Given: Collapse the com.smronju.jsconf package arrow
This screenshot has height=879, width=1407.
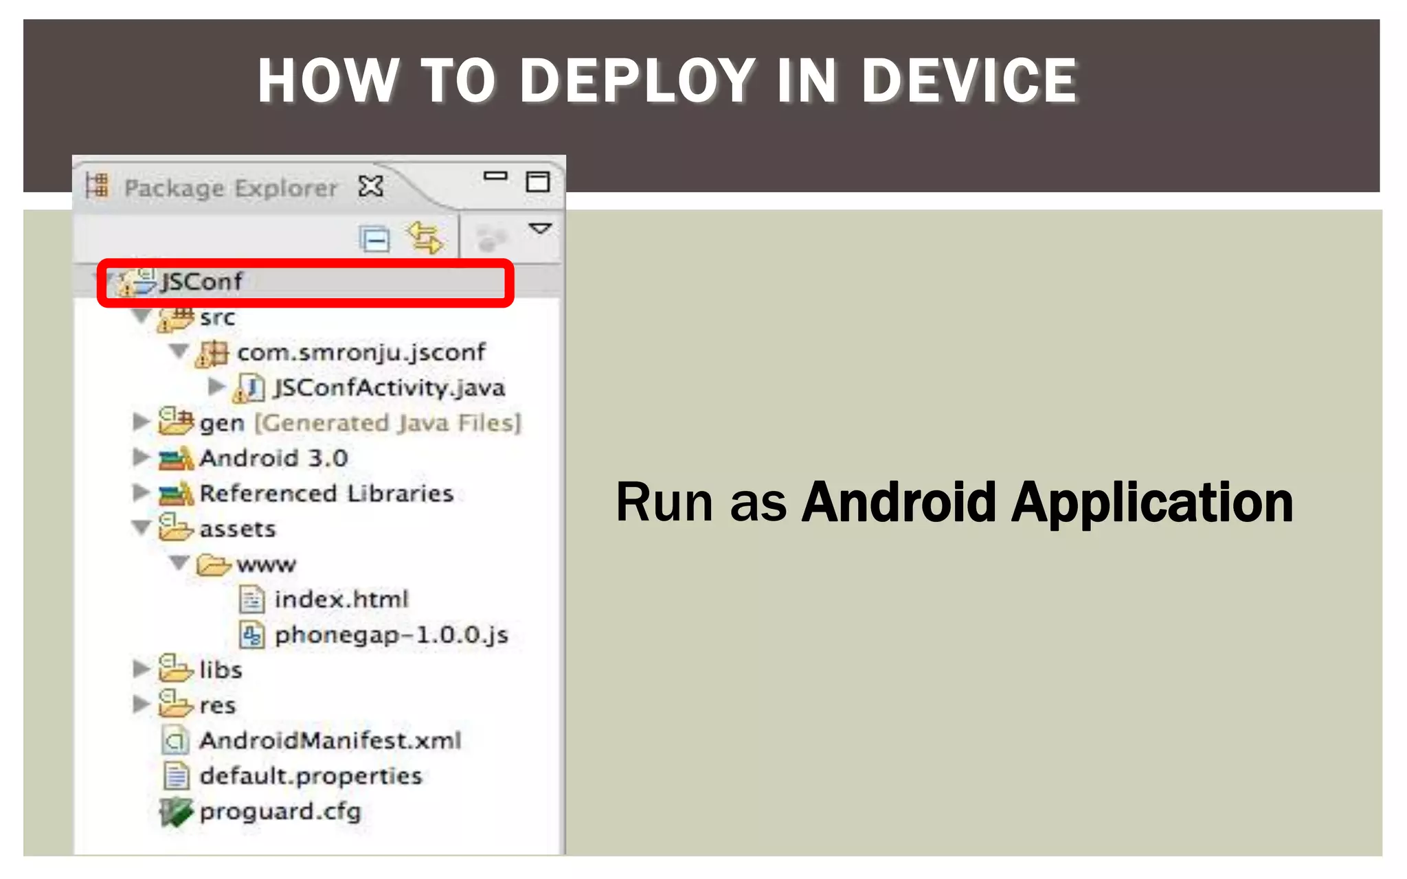Looking at the screenshot, I should coord(179,351).
